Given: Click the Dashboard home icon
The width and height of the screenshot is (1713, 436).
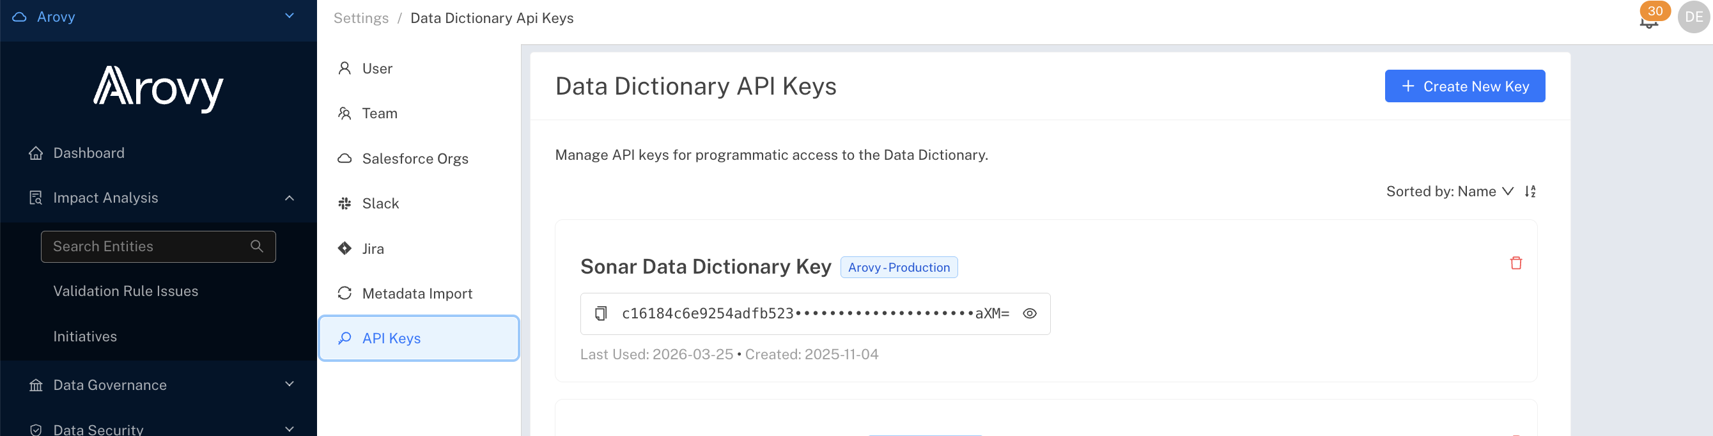Looking at the screenshot, I should (x=36, y=153).
